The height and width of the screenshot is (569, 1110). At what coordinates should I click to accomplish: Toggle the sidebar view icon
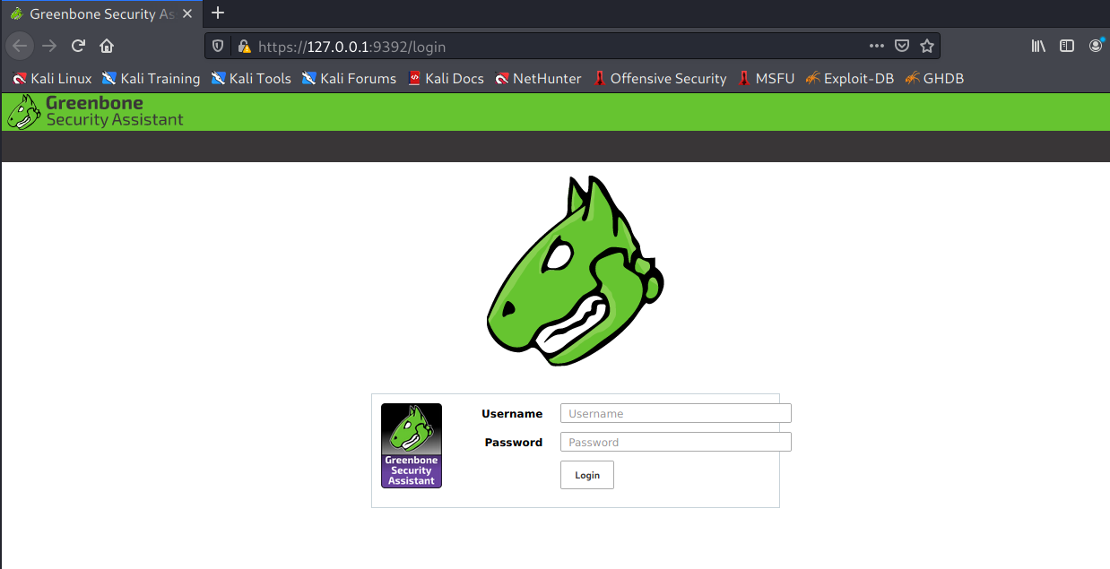pos(1067,47)
